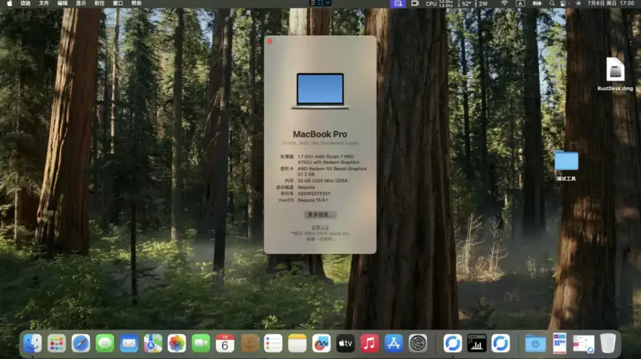Screen dimensions: 641x359
Task: Click the screen mirroring display icon in menu bar
Action: 414,3
